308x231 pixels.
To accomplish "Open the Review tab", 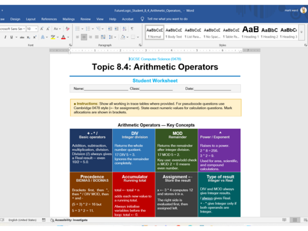I will coord(86,19).
